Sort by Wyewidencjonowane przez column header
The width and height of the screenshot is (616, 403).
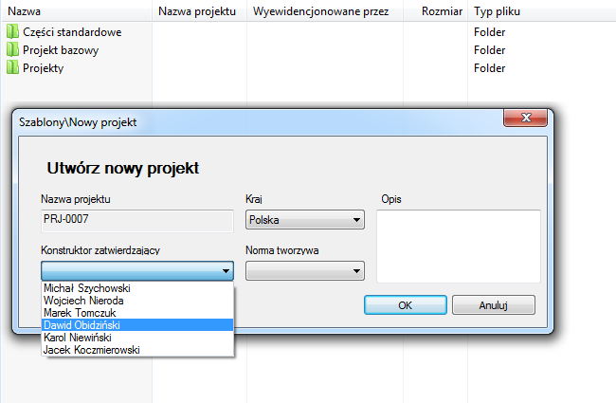(325, 11)
